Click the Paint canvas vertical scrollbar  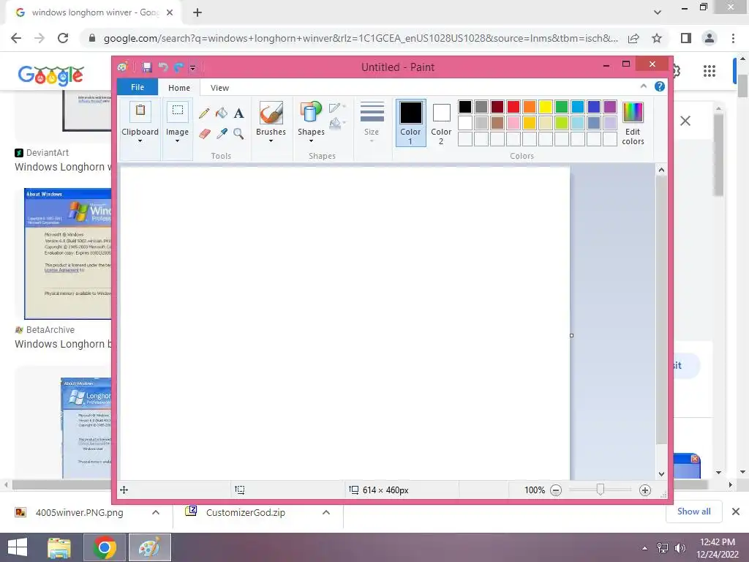point(661,310)
